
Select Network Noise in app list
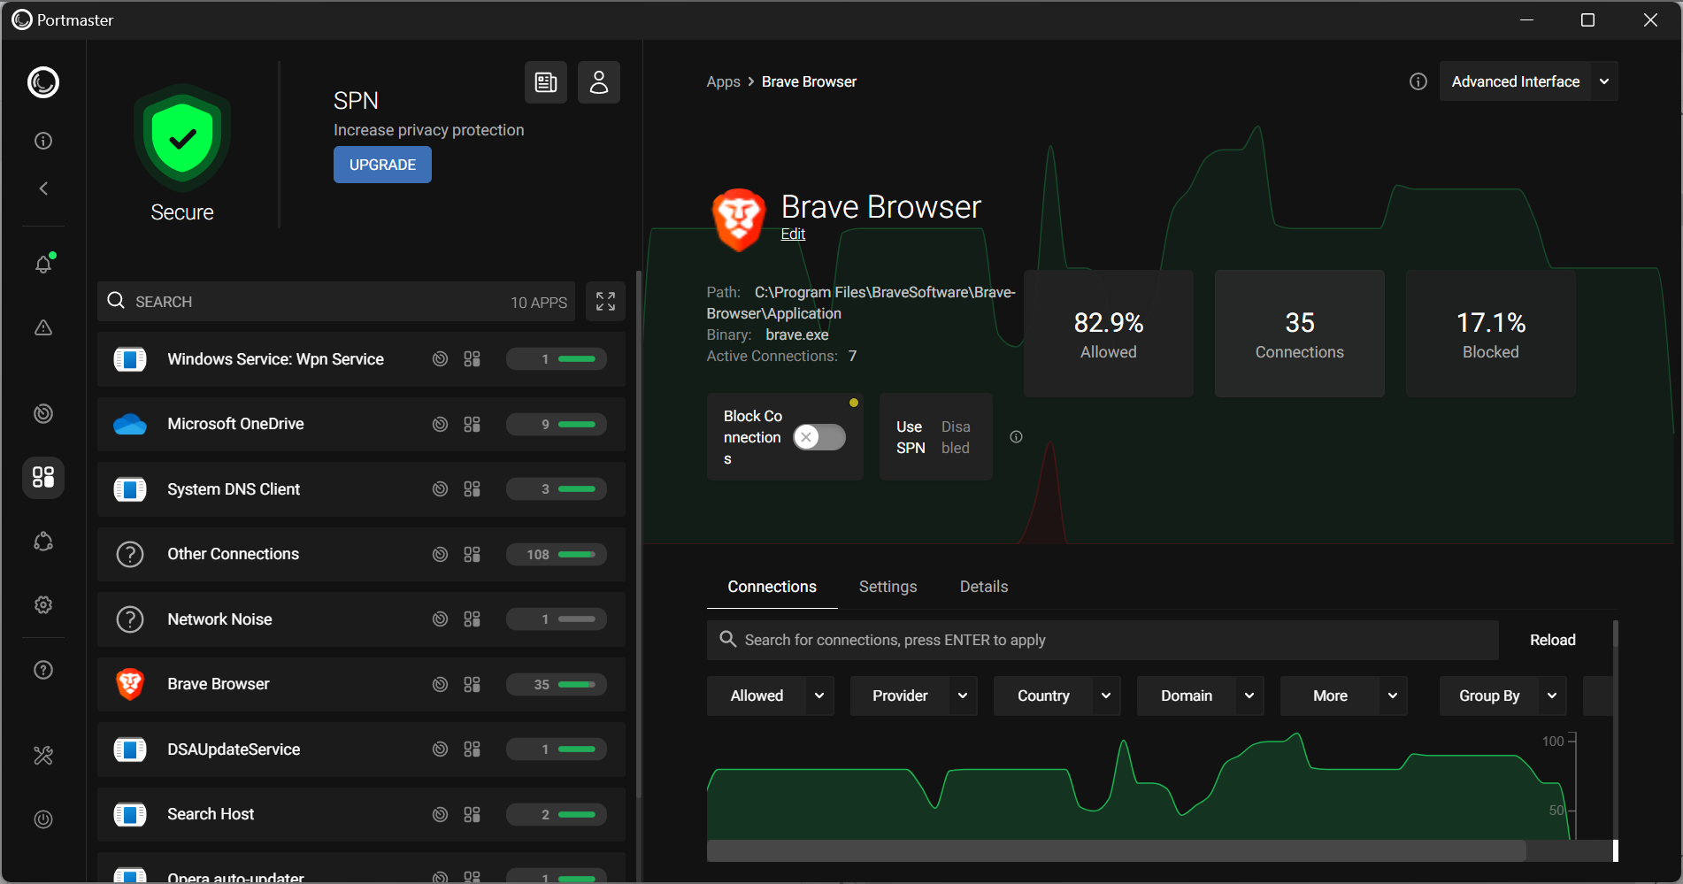[361, 619]
